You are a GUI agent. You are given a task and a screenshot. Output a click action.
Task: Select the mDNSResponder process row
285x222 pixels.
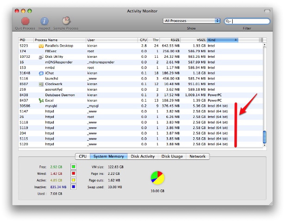tap(141, 62)
